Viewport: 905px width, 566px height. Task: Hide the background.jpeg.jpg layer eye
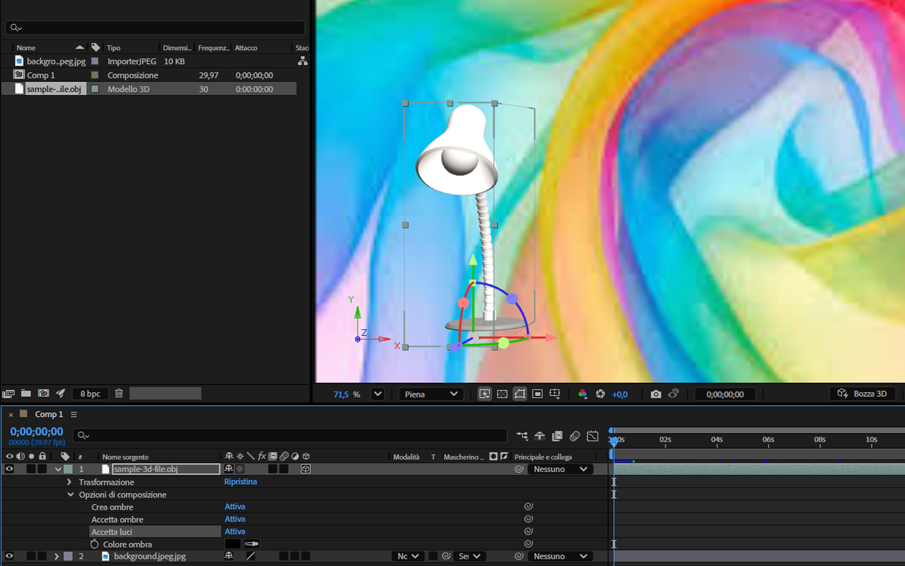click(10, 556)
